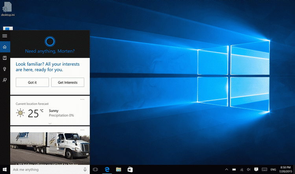Click the ENG language indicator

pos(273,170)
